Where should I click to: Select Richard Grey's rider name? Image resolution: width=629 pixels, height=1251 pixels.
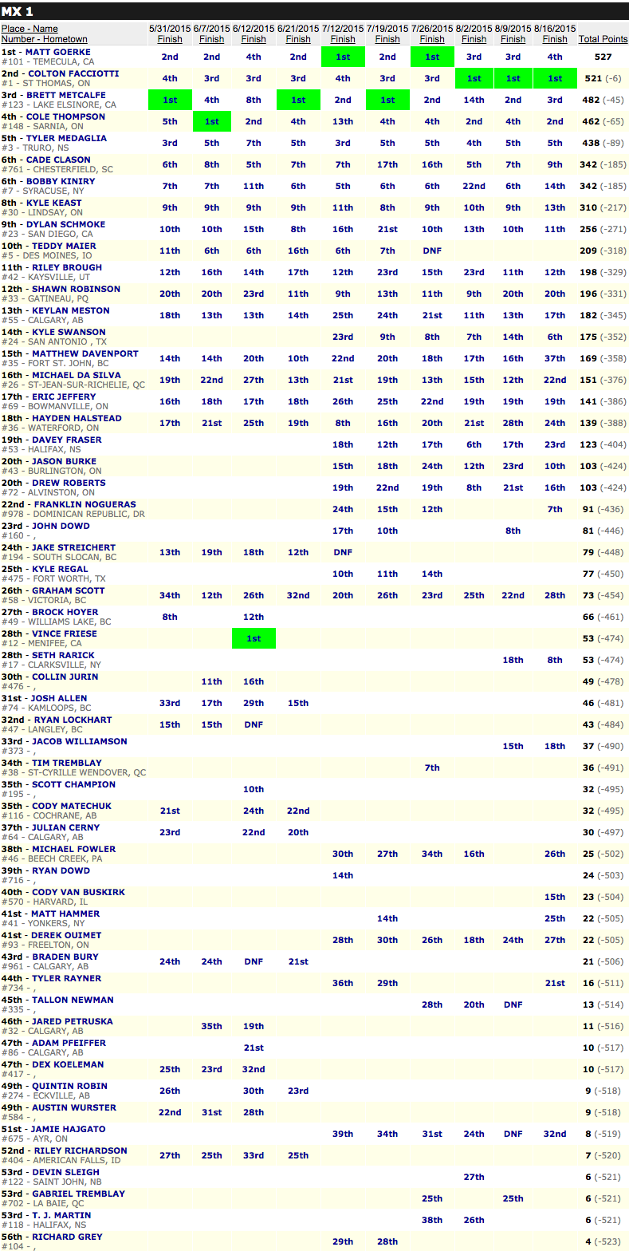pyautogui.click(x=68, y=1237)
